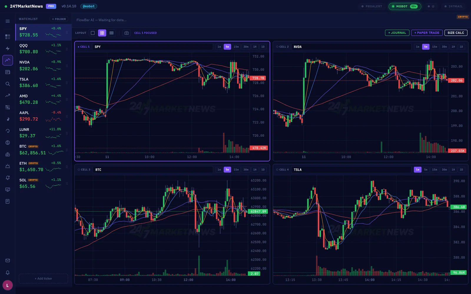This screenshot has width=471, height=294.
Task: Switch to the column layout
Action: [112, 33]
